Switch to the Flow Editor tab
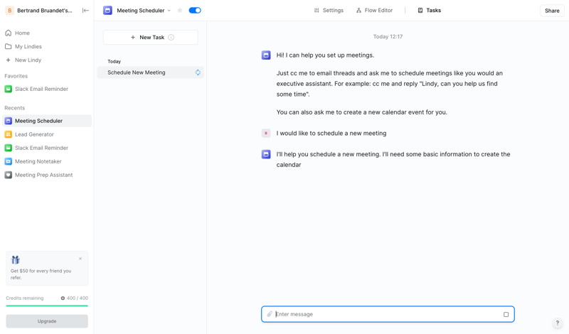This screenshot has height=334, width=569. coord(375,11)
